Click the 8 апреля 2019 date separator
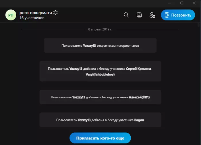201x145 pixels. (x=100, y=29)
